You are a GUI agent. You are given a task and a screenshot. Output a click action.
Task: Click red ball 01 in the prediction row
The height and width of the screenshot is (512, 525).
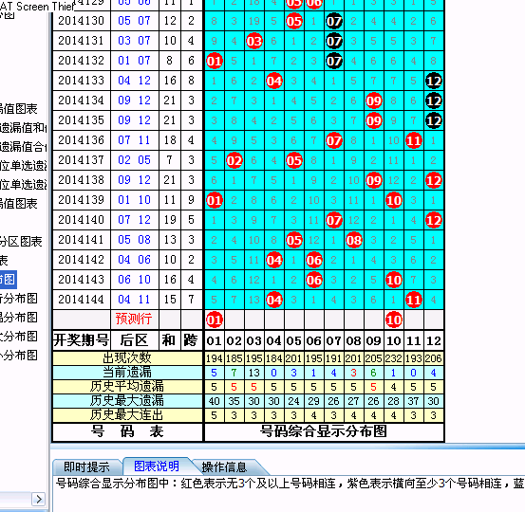point(215,320)
